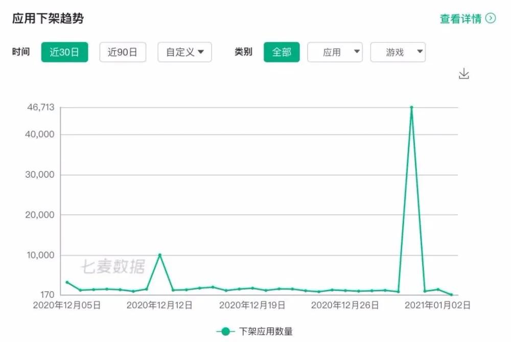511x342 pixels.
Task: Open the 应用 category dropdown
Action: tap(335, 52)
